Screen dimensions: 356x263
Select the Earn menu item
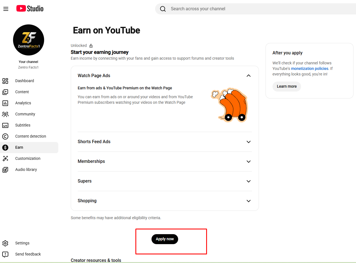click(29, 147)
